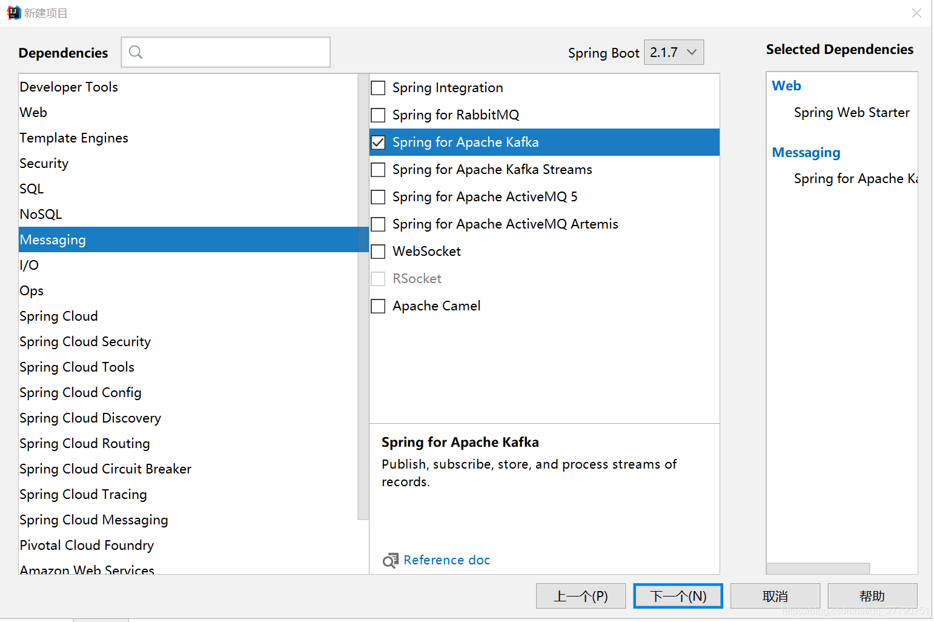The image size is (934, 622).
Task: Select the Spring Cloud category
Action: point(188,316)
